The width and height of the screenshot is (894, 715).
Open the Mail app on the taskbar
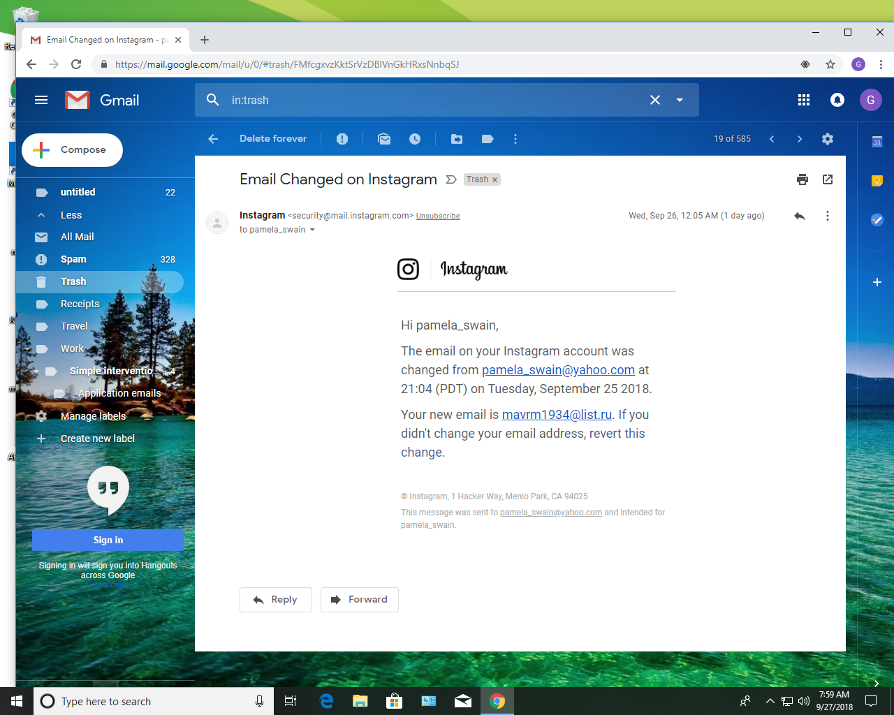tap(463, 701)
